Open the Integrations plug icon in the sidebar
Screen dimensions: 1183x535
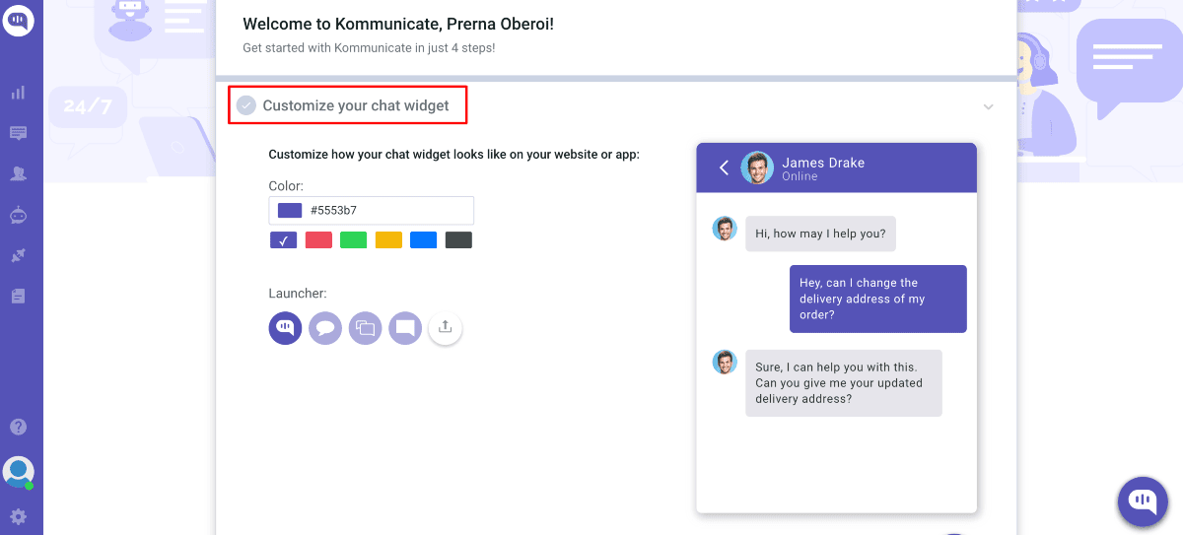tap(18, 255)
